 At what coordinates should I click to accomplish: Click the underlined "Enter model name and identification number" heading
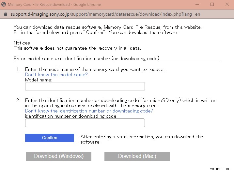(86, 59)
